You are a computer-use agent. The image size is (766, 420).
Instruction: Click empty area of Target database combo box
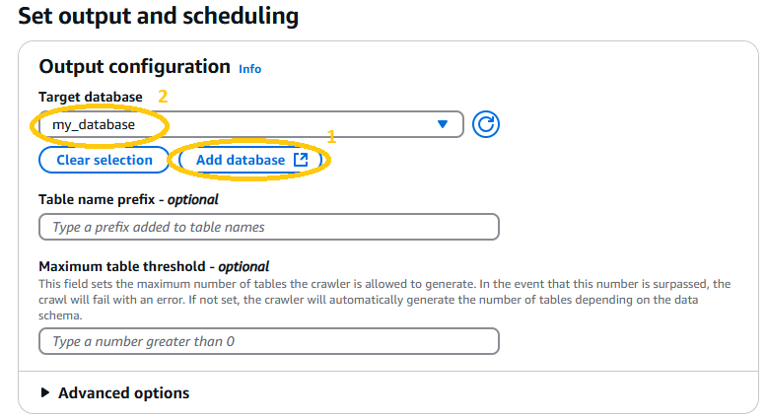point(293,124)
